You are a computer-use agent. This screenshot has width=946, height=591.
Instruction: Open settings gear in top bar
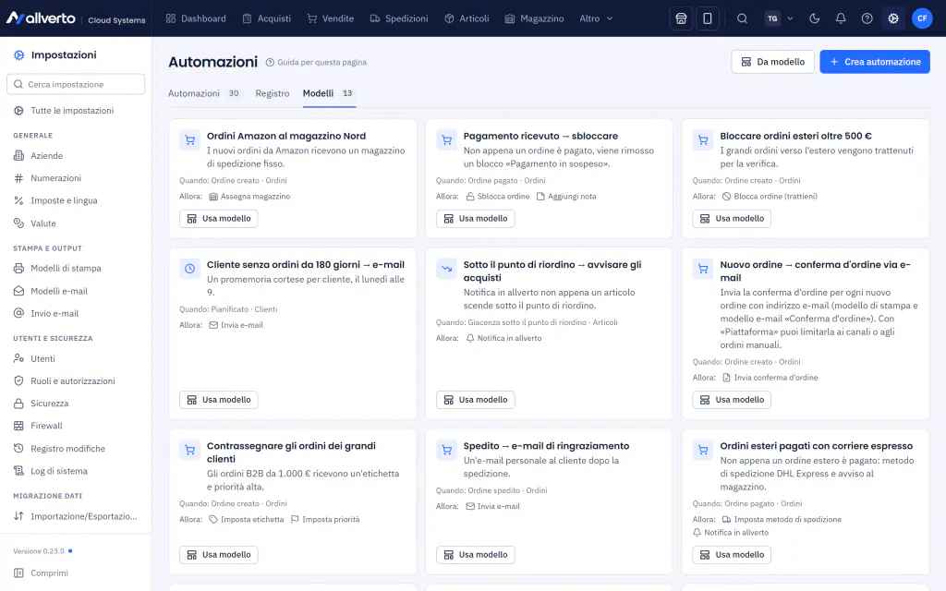[893, 18]
